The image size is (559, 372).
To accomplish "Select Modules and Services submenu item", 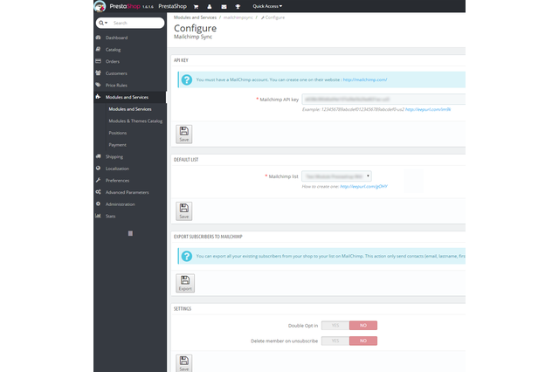I will 130,109.
